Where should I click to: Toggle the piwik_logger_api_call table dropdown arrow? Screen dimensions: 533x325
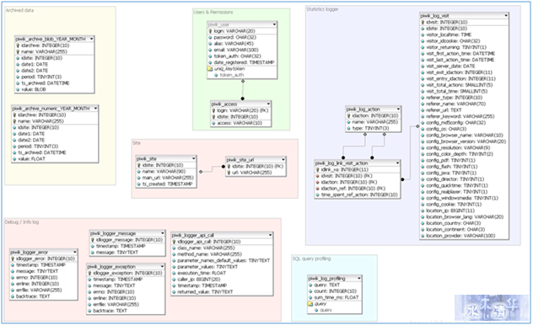(270, 235)
